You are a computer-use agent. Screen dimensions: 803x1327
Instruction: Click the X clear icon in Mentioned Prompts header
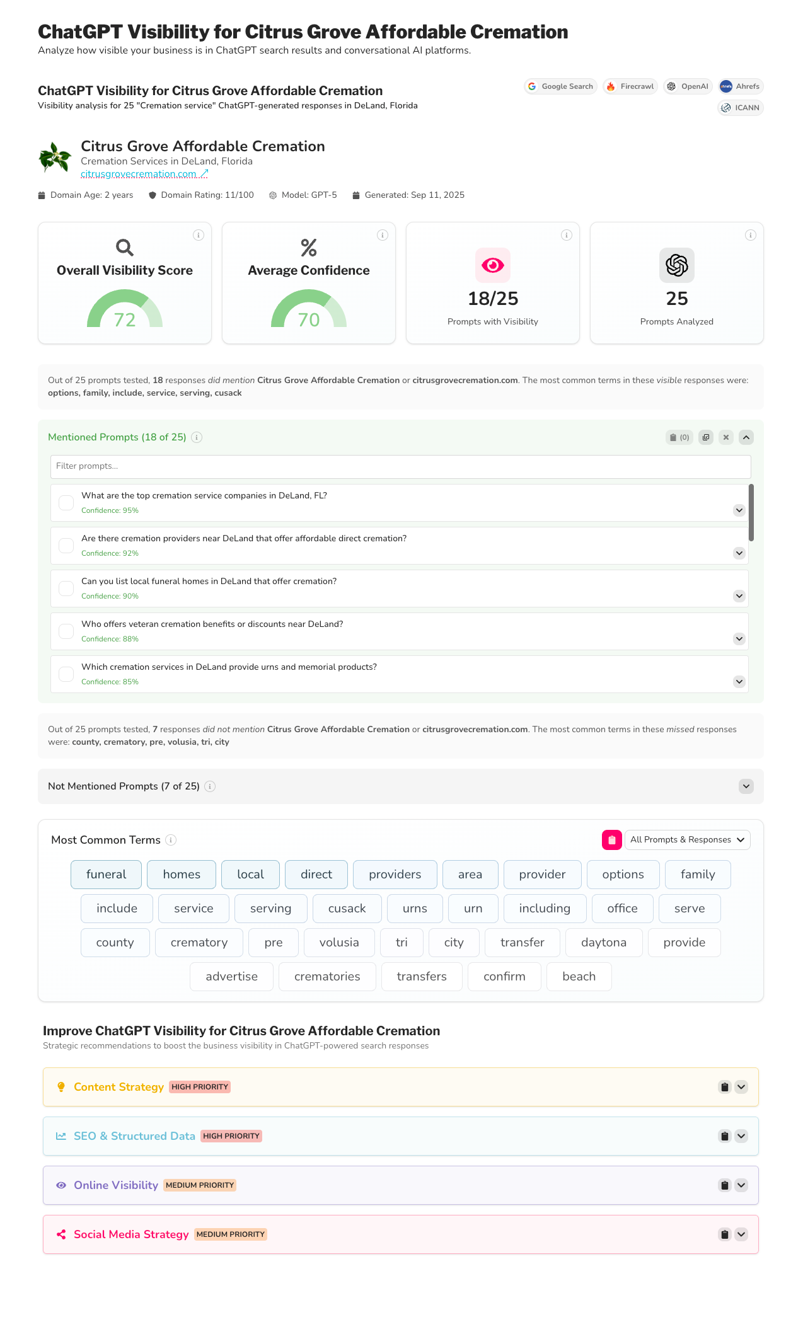pyautogui.click(x=726, y=437)
